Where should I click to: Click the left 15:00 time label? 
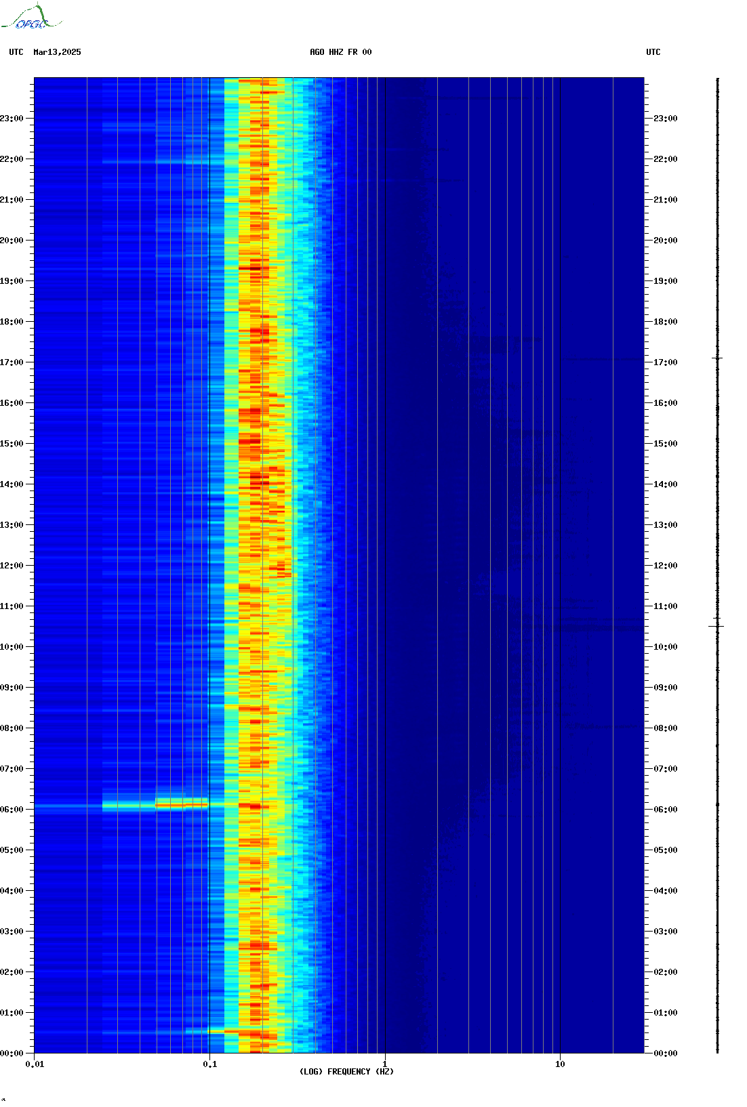12,444
